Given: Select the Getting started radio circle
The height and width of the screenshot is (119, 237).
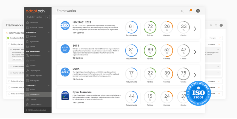Looking at the screenshot, I should 9,44.
